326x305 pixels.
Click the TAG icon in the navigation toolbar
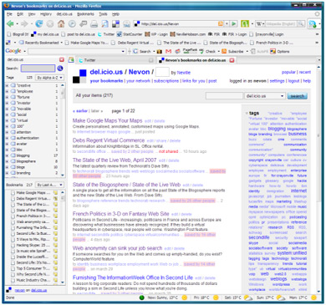[x=127, y=24]
